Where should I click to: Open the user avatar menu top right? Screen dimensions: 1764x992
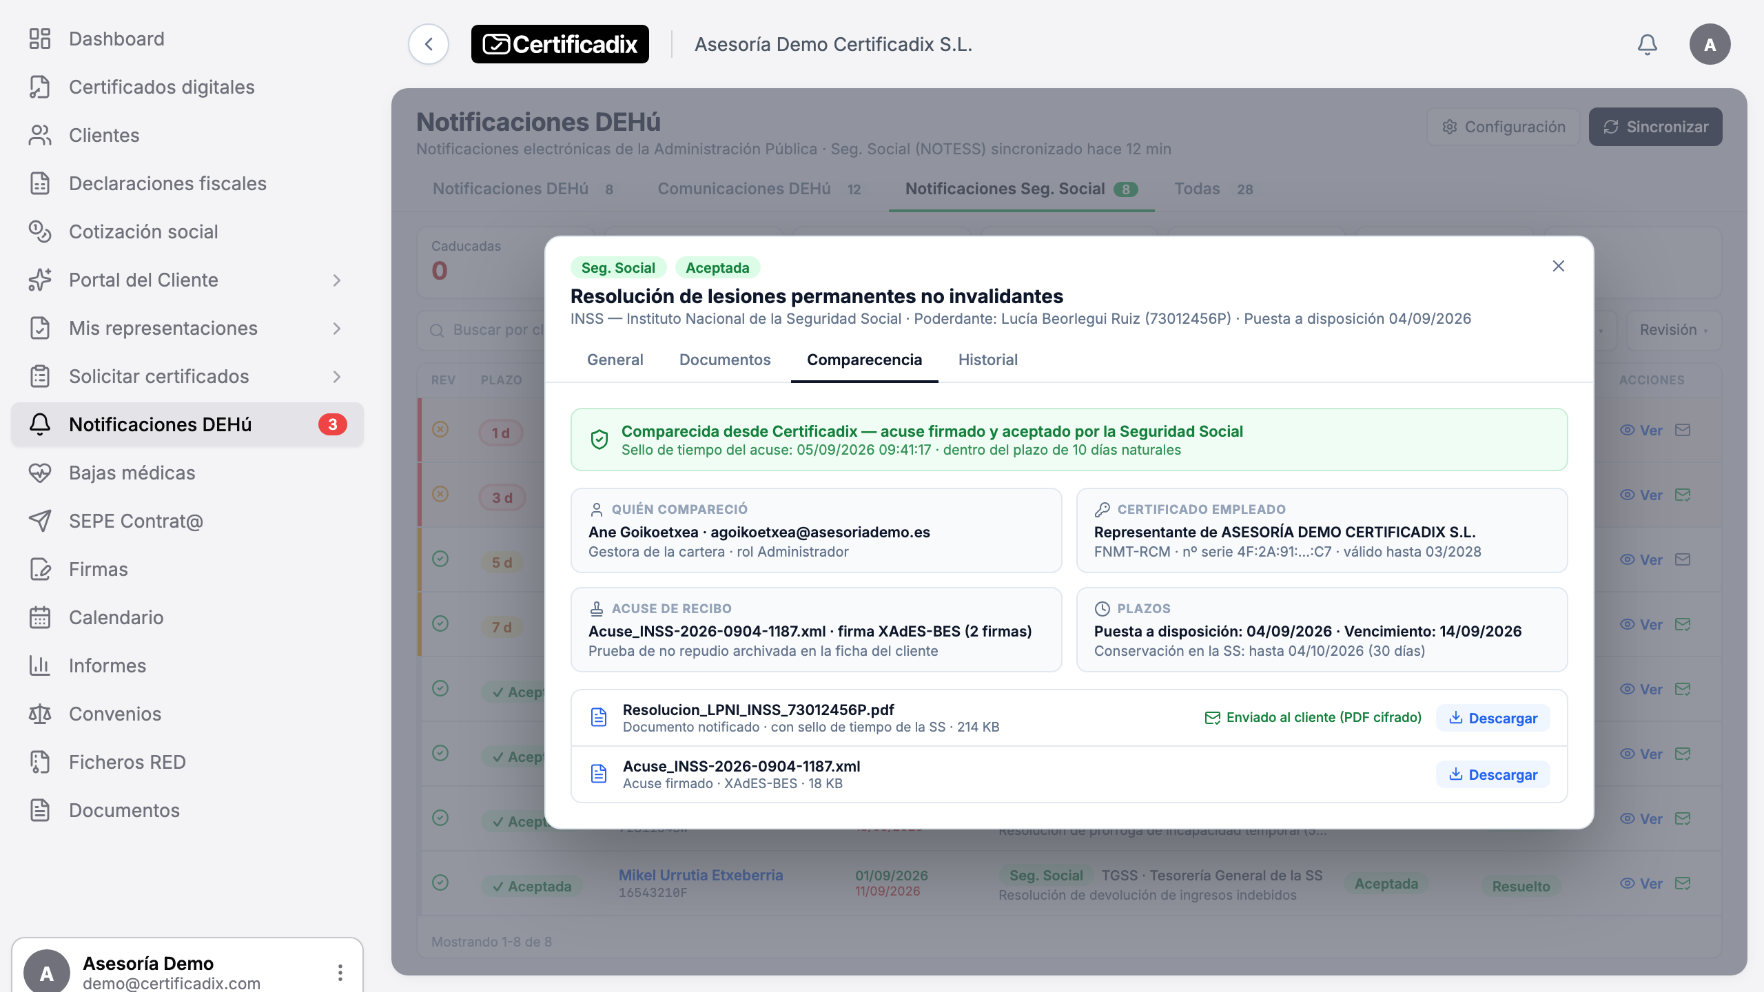click(x=1710, y=44)
